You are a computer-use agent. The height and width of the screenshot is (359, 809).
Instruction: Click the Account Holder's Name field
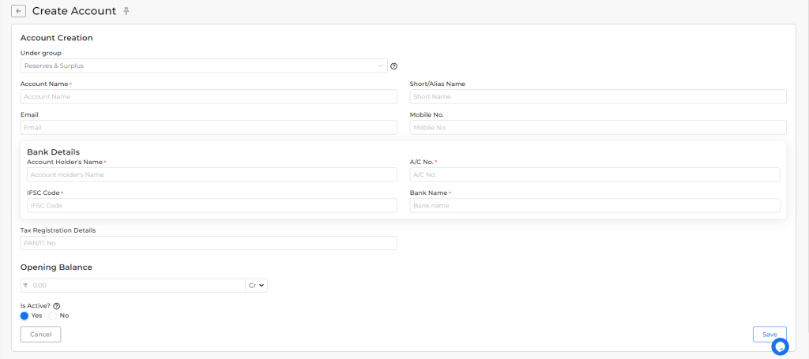point(212,174)
